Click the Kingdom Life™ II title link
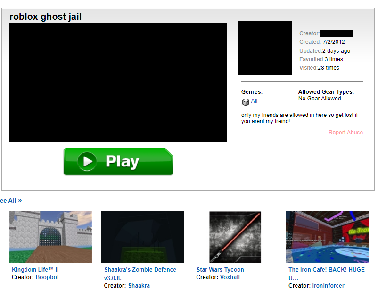378x290 pixels. [35, 270]
